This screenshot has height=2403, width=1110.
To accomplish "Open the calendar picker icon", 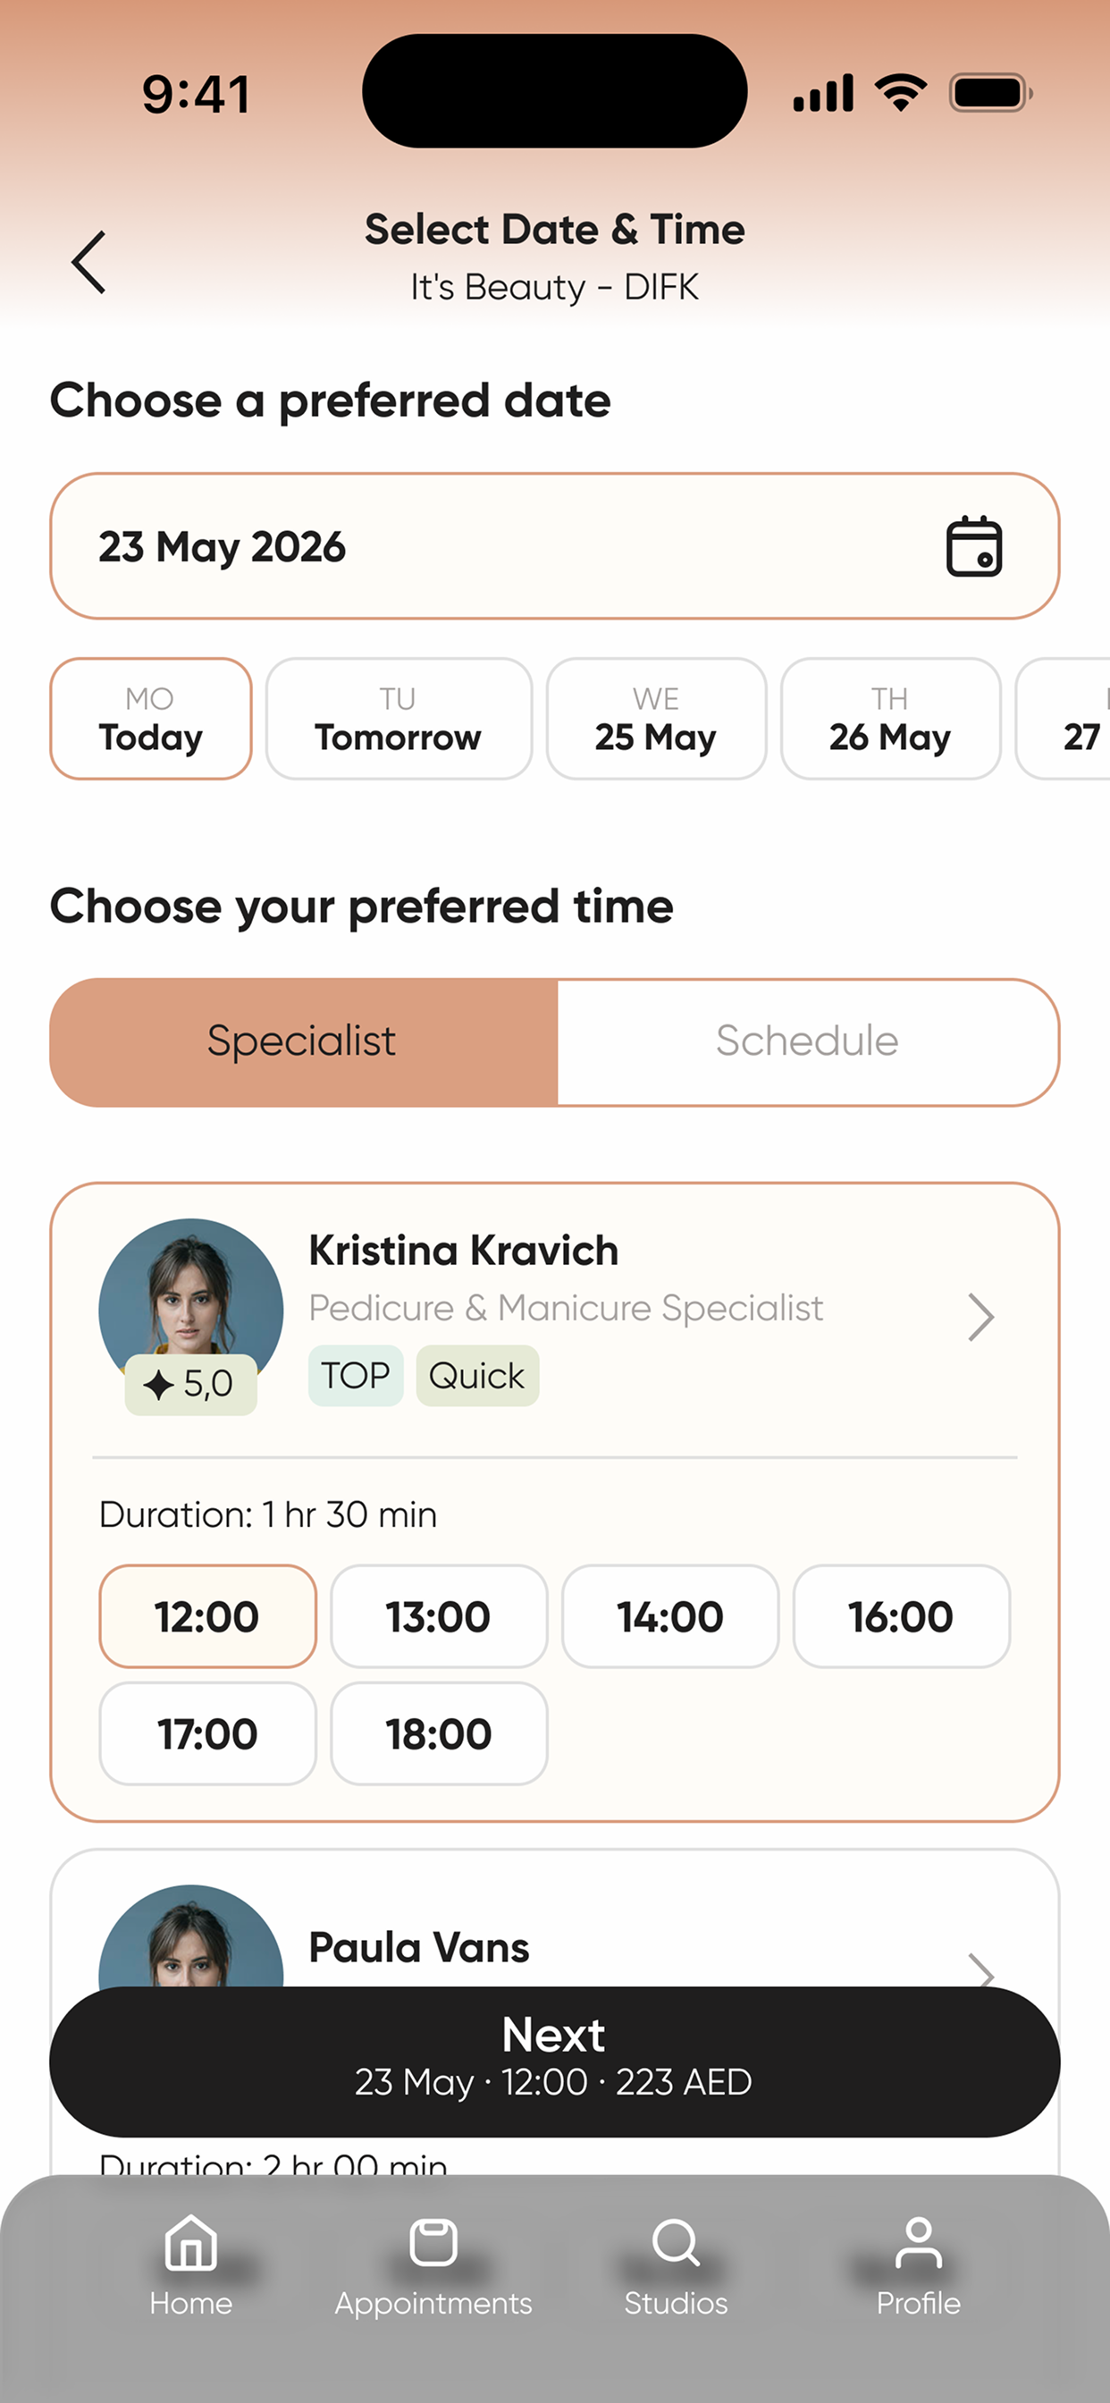I will point(974,546).
